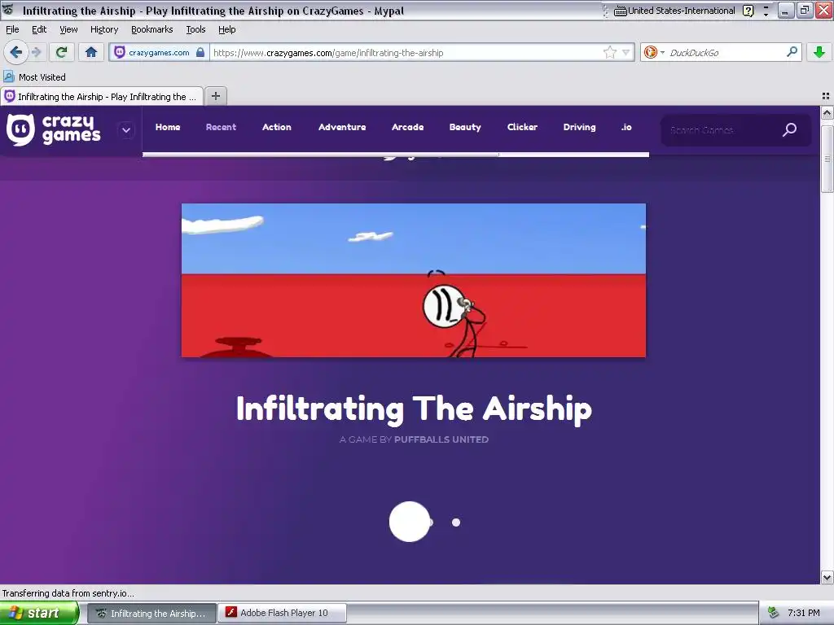Go to the Home category link
This screenshot has height=625, width=834.
[168, 127]
